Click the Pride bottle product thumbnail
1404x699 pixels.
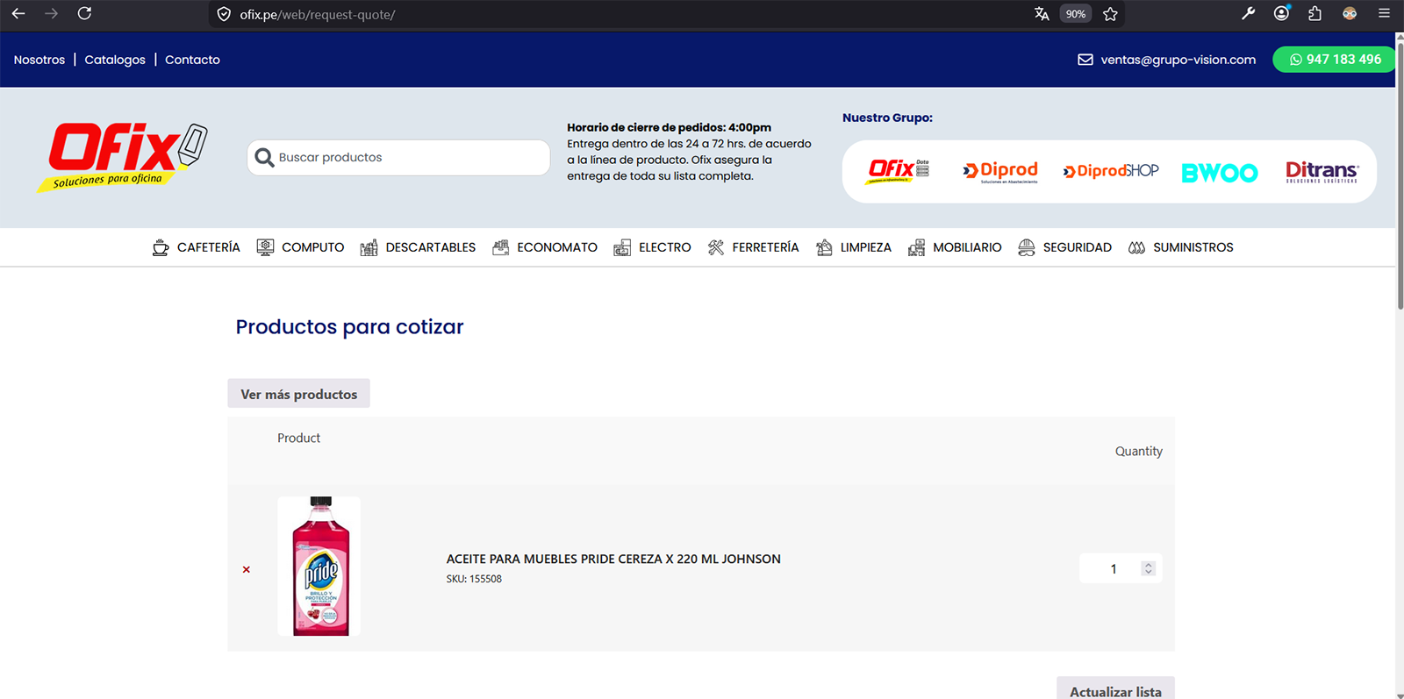(319, 567)
